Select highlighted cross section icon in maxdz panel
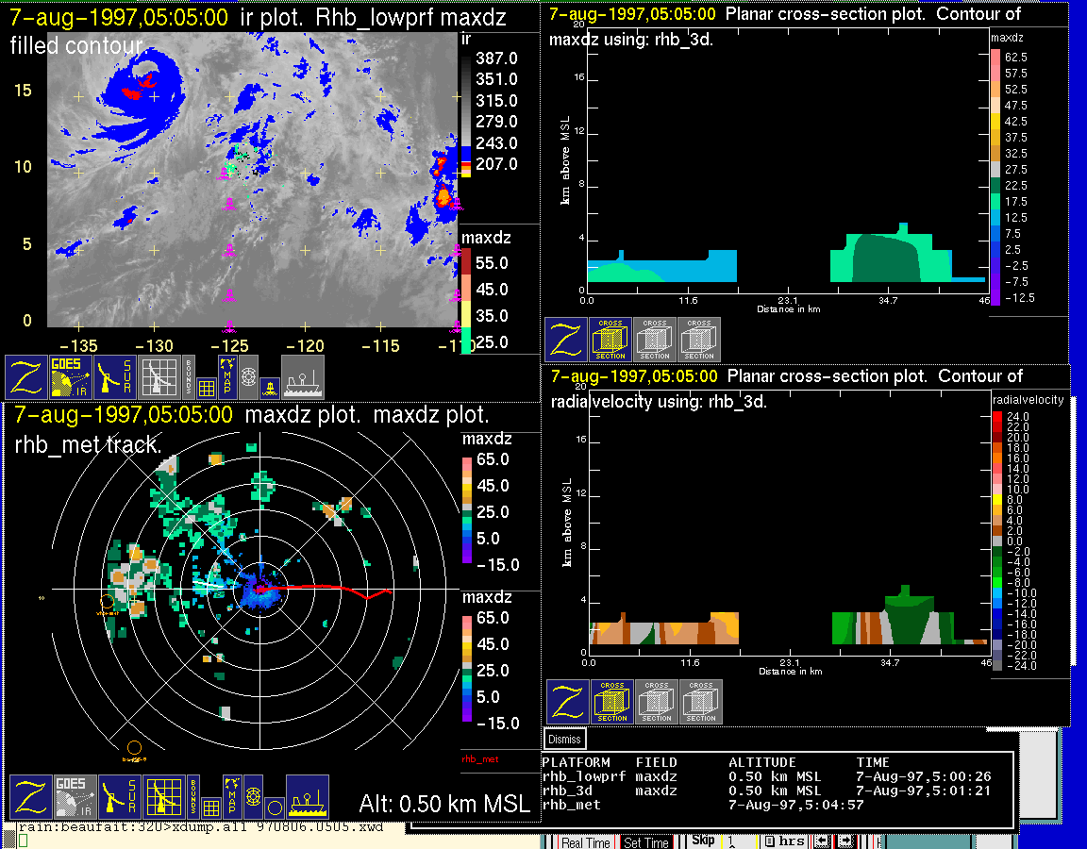 tap(610, 340)
